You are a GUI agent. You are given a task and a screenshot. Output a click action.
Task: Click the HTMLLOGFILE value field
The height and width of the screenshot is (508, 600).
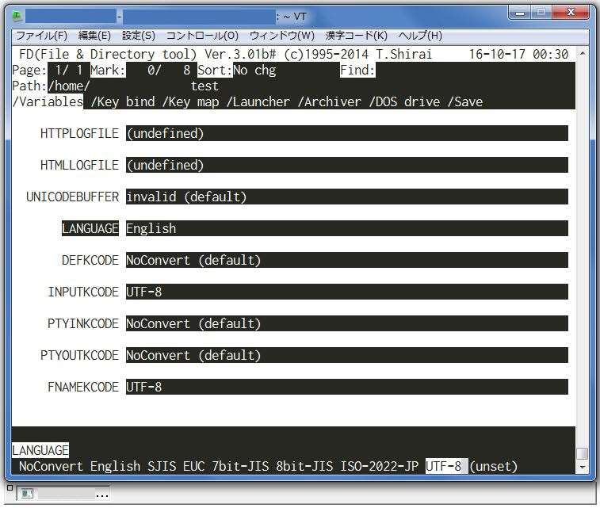346,166
